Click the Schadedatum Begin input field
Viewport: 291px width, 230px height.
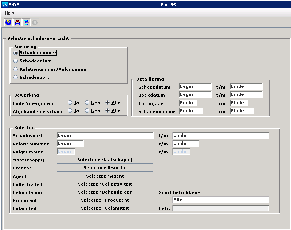click(195, 87)
